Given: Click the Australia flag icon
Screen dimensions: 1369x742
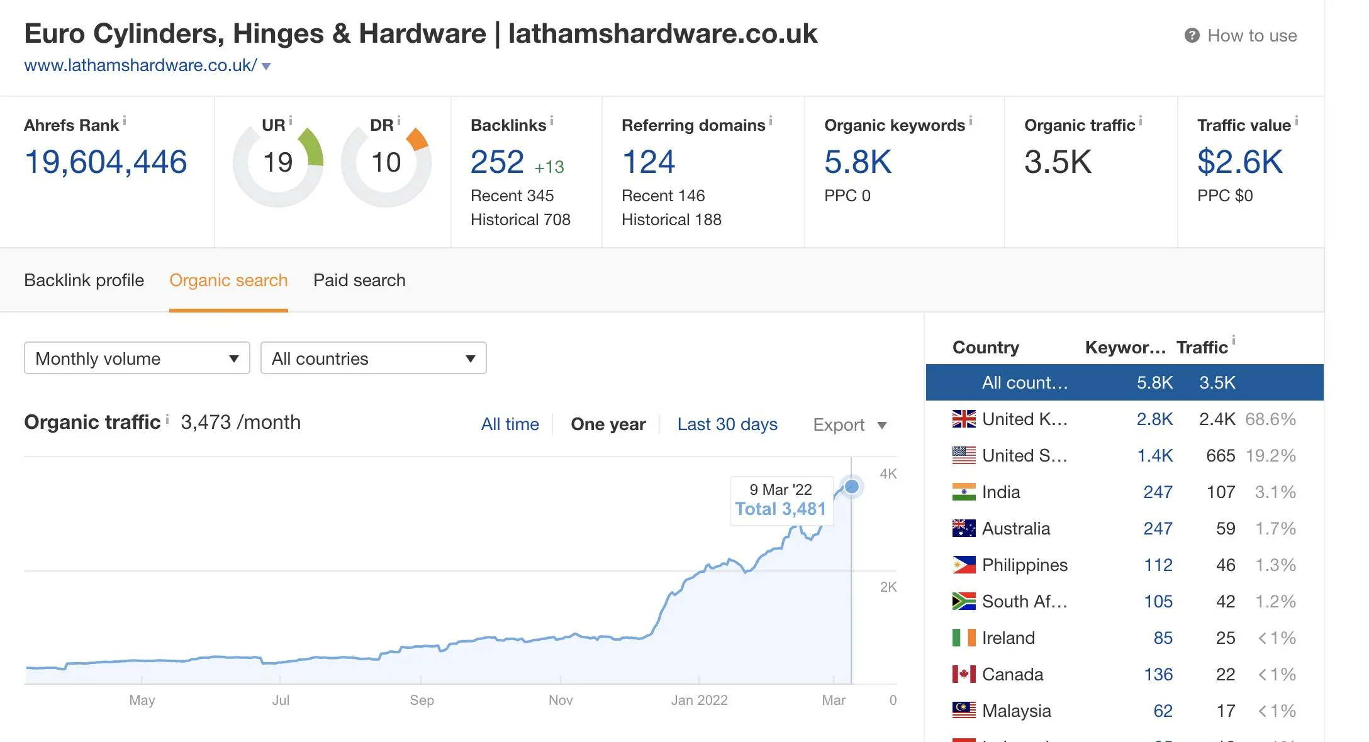Looking at the screenshot, I should point(964,528).
